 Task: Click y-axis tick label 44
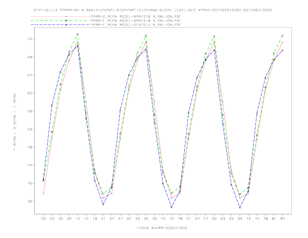click(30, 165)
